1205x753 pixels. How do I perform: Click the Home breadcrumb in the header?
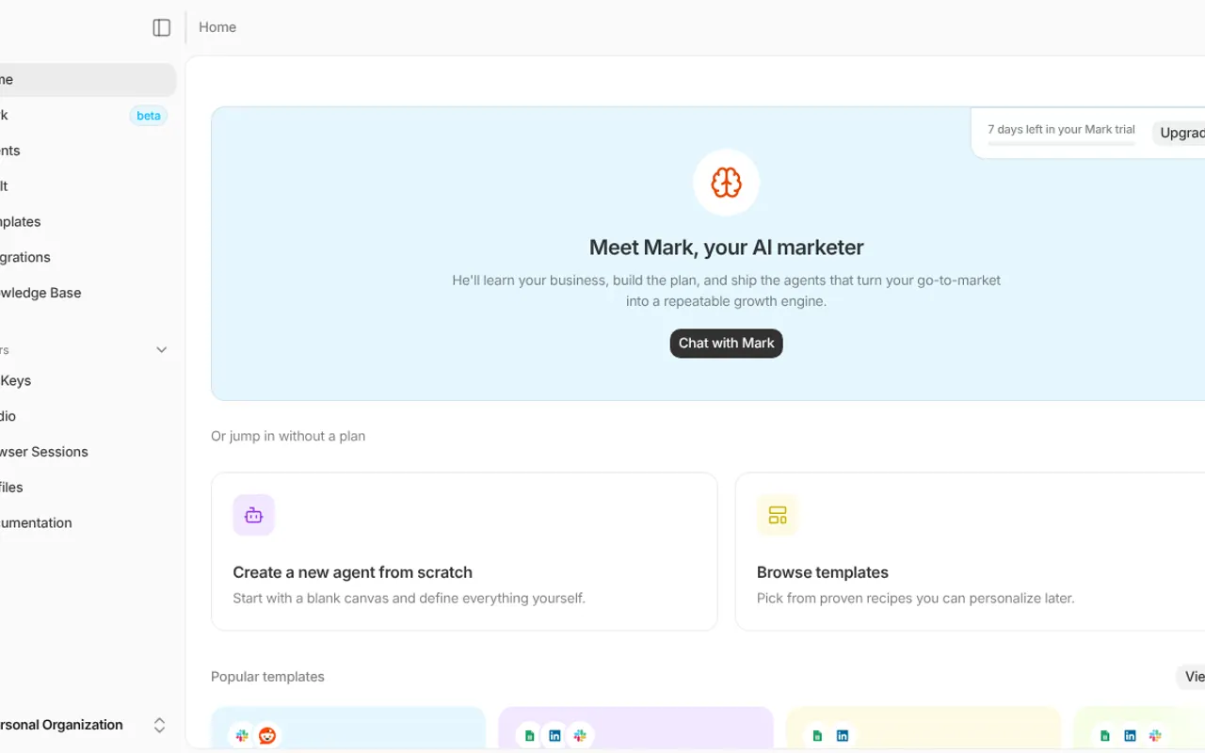[x=217, y=27]
